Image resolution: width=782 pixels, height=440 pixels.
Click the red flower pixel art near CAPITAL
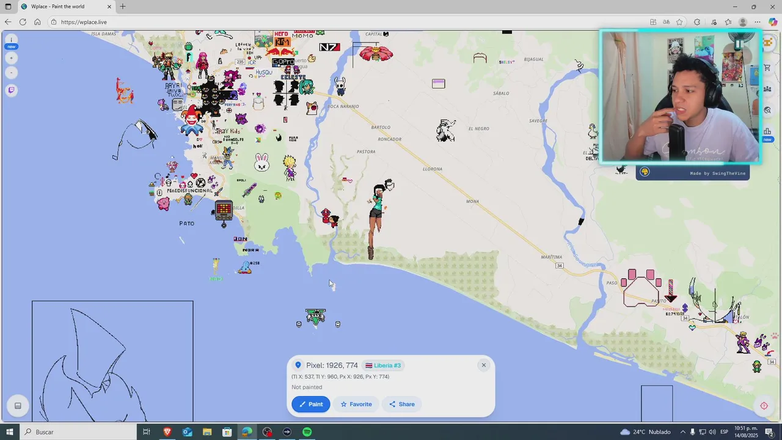point(376,53)
